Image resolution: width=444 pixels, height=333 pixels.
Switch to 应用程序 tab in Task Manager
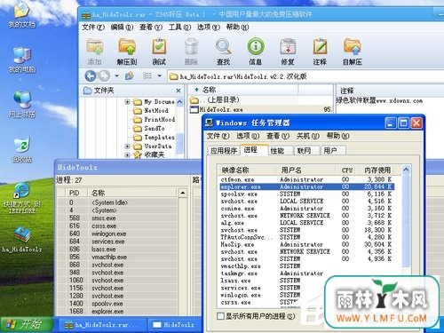coord(224,151)
